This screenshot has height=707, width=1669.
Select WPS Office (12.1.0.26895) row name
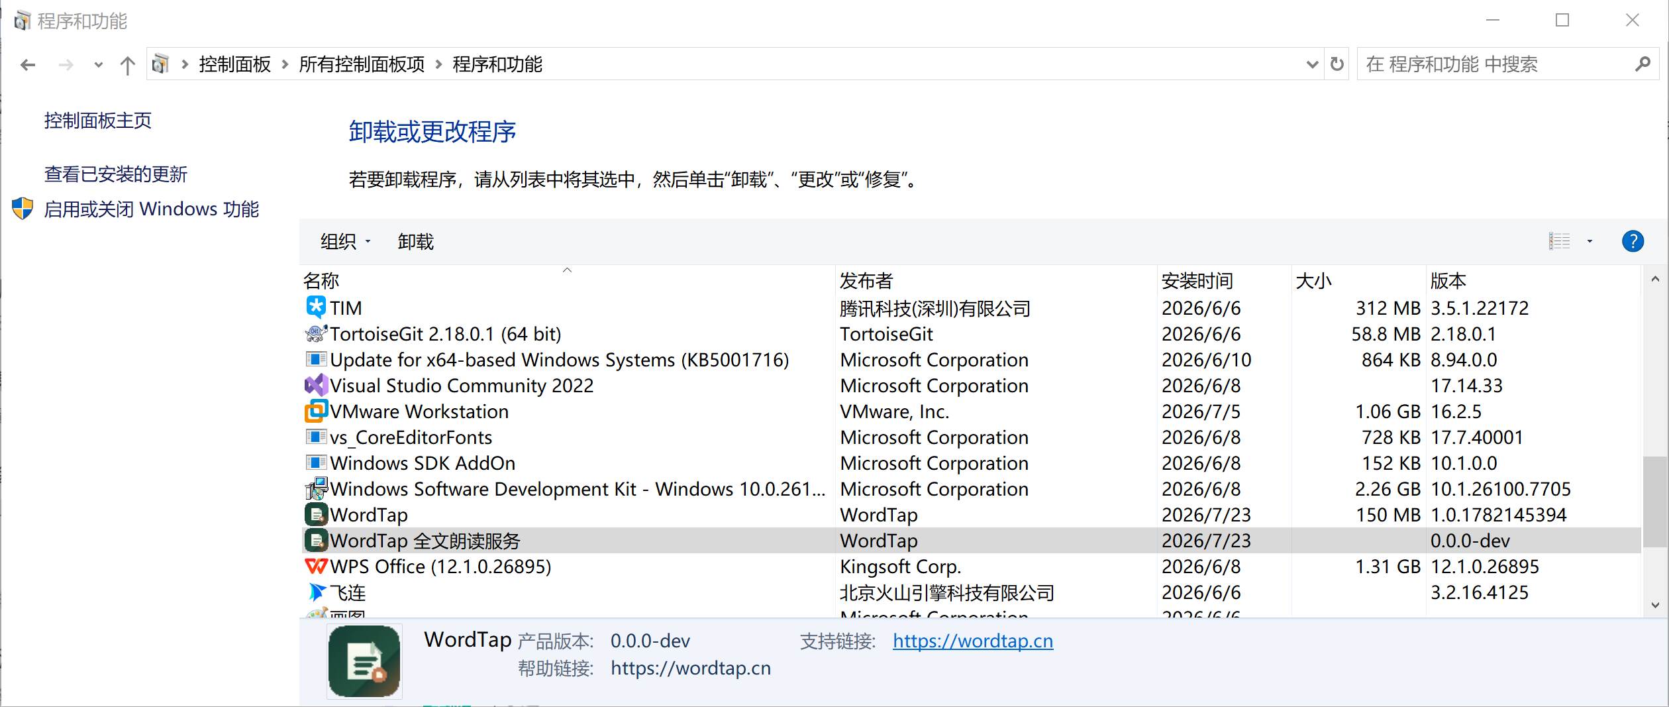[x=440, y=566]
